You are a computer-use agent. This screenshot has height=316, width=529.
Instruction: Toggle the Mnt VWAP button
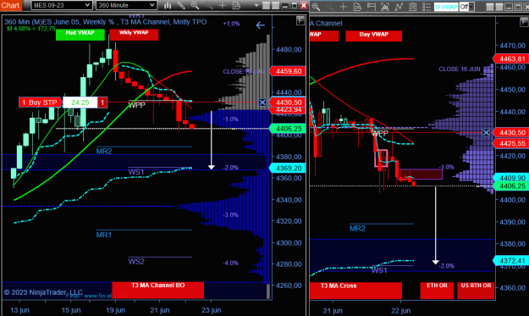pos(80,35)
